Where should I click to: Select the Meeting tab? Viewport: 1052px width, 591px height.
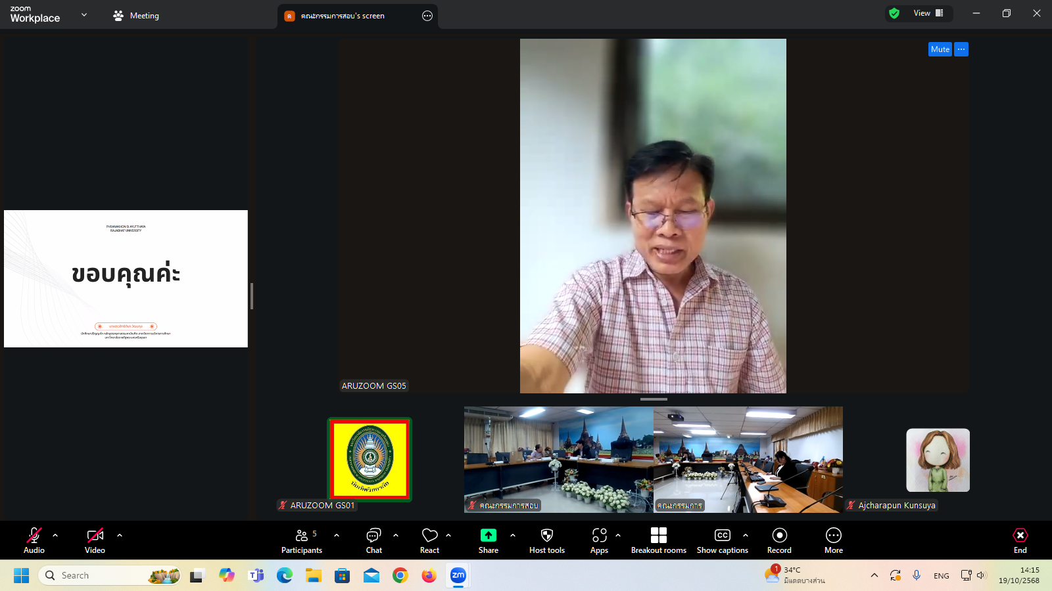pos(136,16)
